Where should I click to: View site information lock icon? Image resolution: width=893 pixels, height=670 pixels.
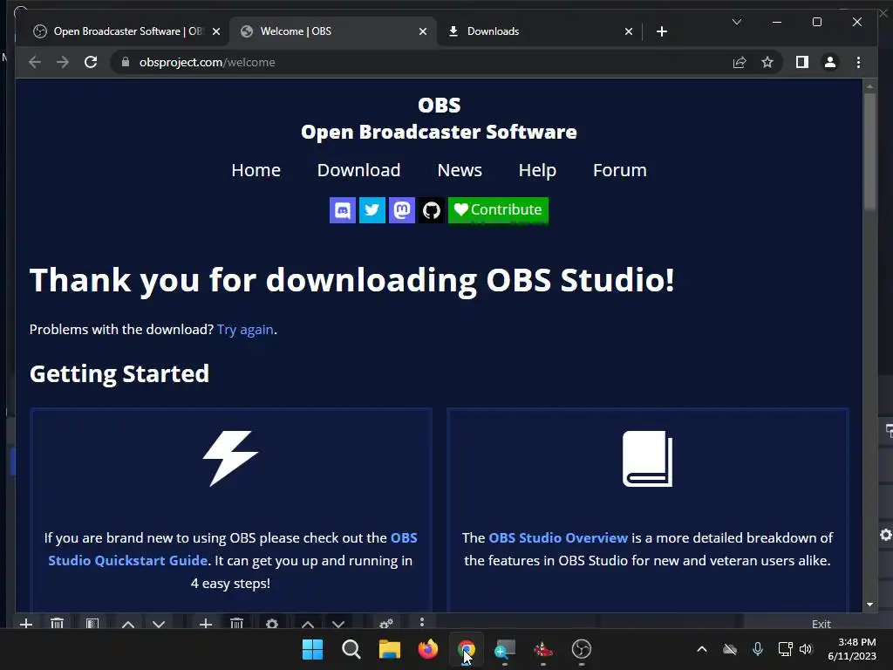coord(126,62)
